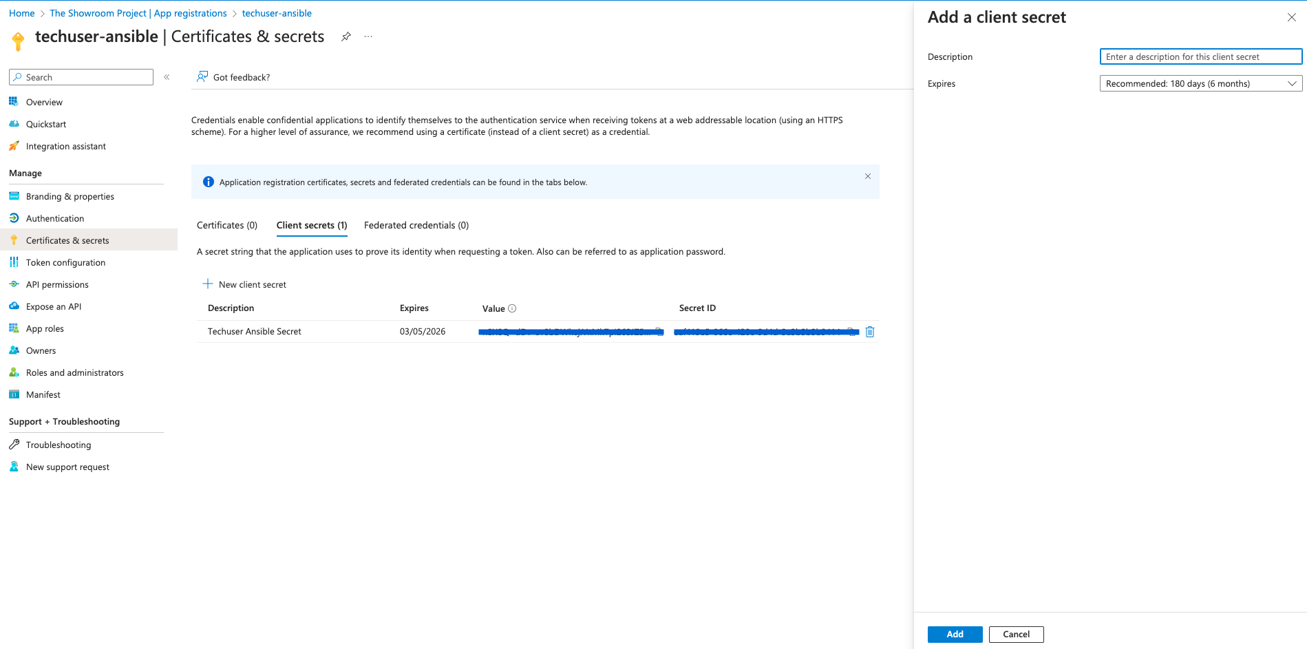Screen dimensions: 1307x649
Task: Click the API permissions icon
Action: (14, 284)
